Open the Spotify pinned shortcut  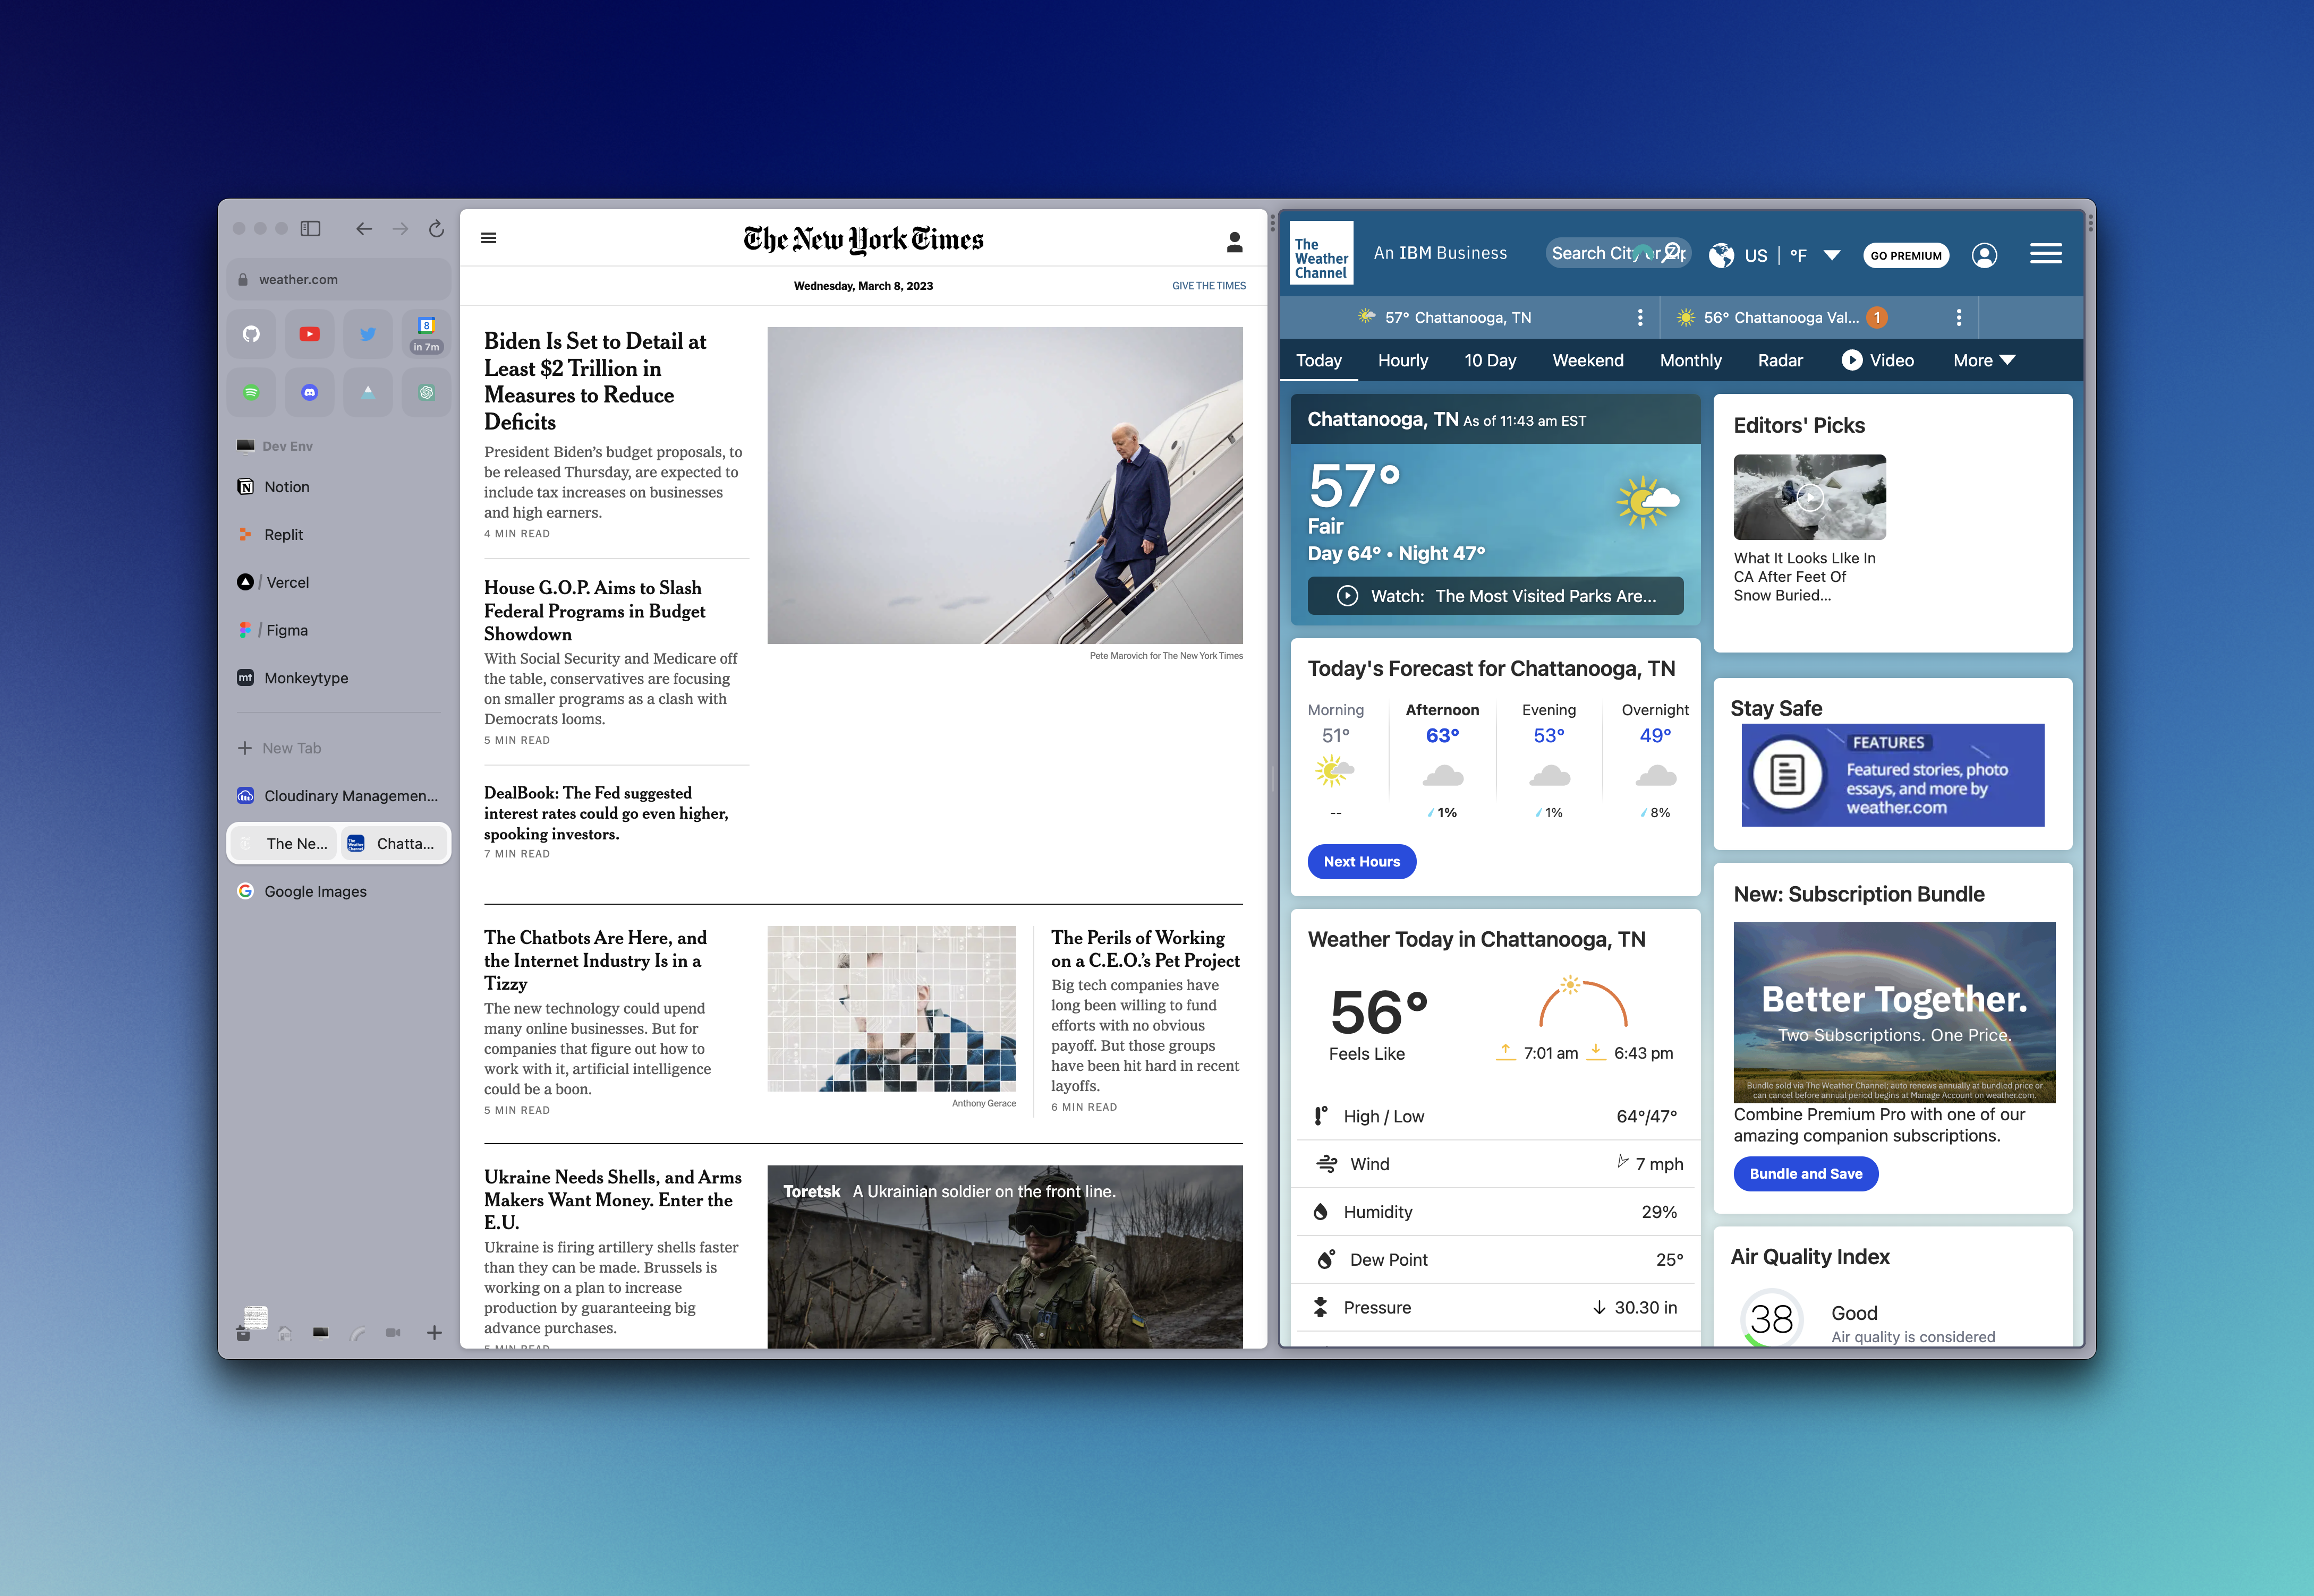pyautogui.click(x=251, y=392)
